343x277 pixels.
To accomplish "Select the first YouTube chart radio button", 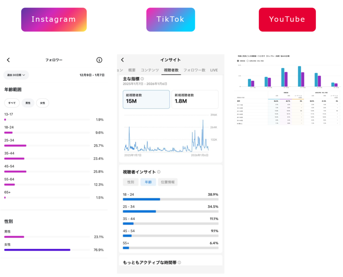I will coord(238,61).
